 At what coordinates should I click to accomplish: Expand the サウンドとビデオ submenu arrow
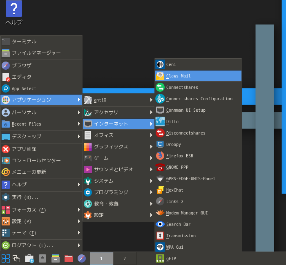pos(151,169)
